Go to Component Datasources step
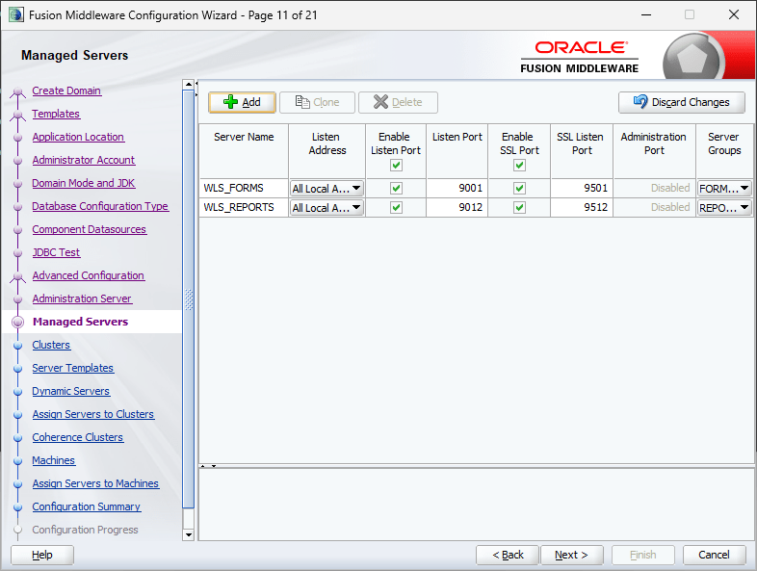The width and height of the screenshot is (757, 571). [90, 230]
